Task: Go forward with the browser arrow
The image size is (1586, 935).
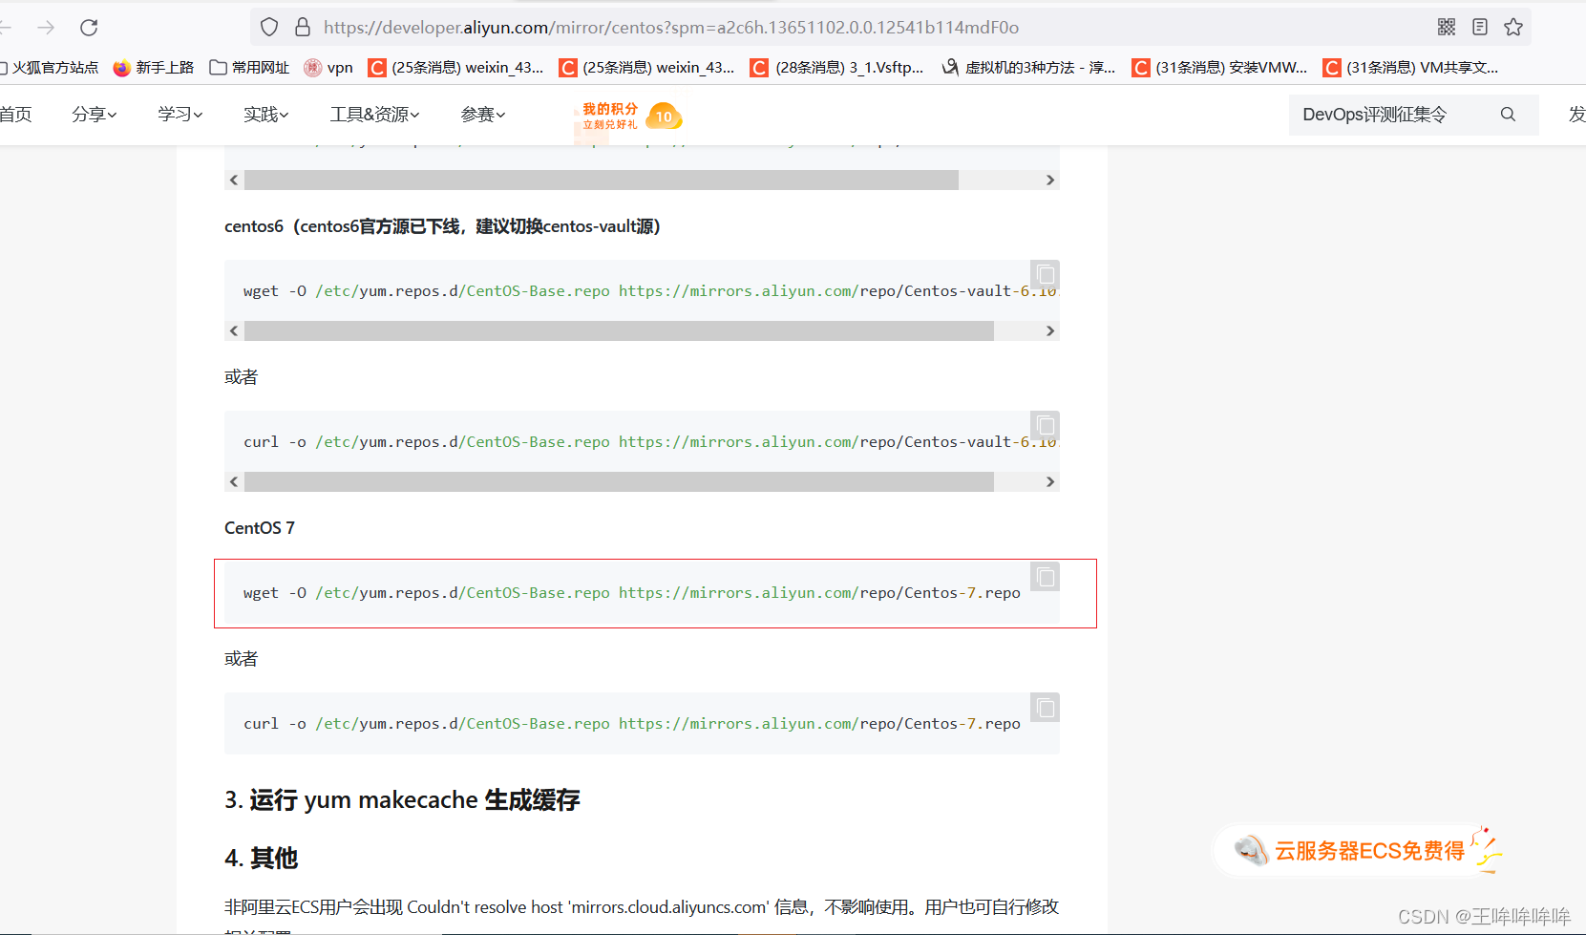Action: click(46, 28)
